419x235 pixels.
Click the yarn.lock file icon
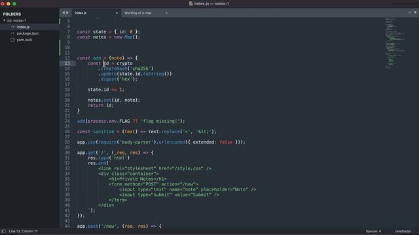point(12,40)
